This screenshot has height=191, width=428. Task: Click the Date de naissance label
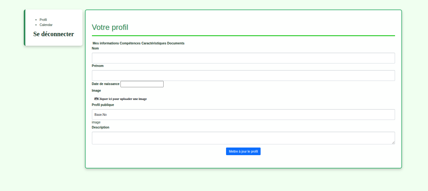coord(106,84)
